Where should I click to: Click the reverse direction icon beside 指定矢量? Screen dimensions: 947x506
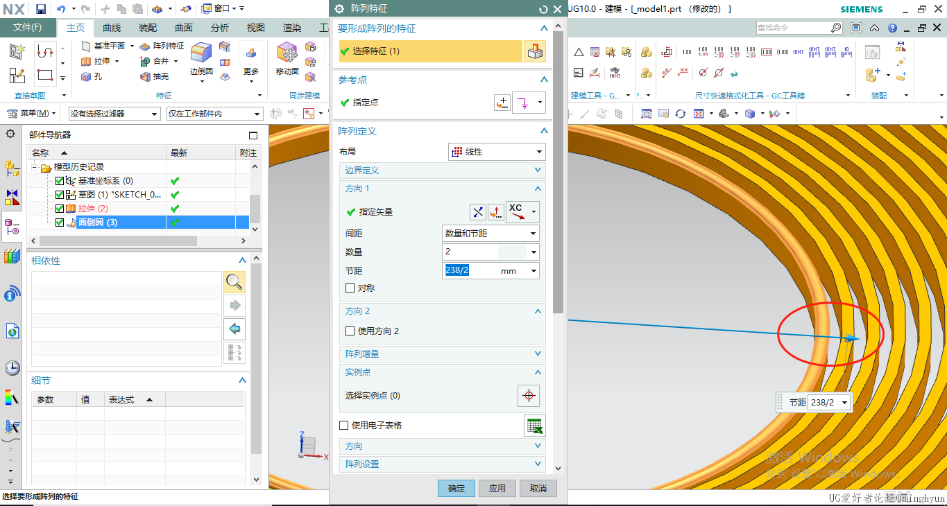[x=478, y=212]
